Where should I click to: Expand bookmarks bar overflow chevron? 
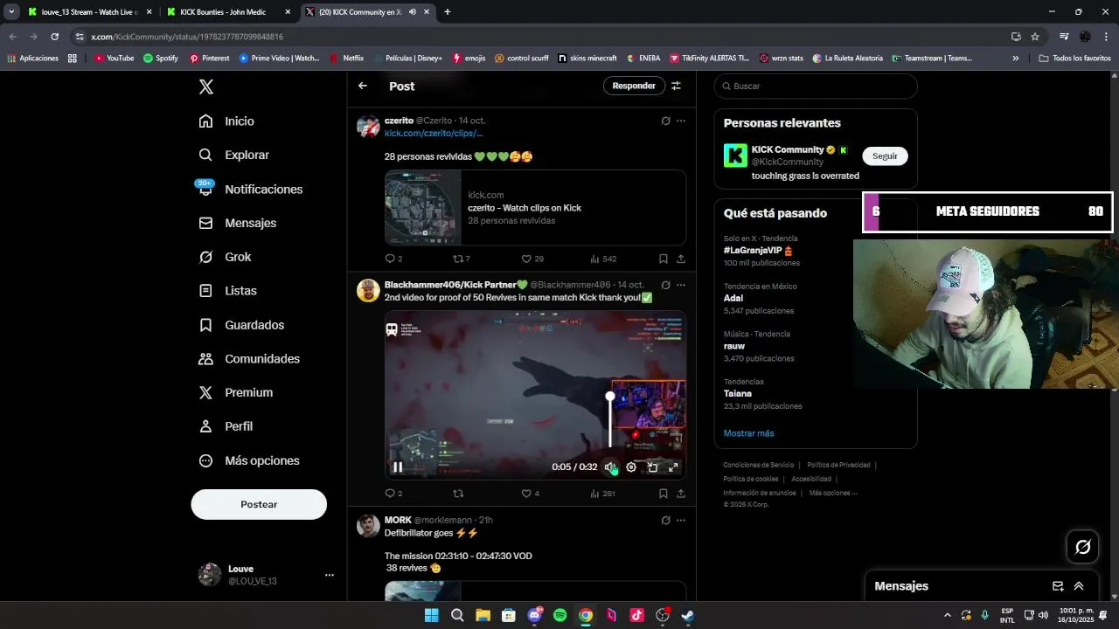coord(1015,59)
